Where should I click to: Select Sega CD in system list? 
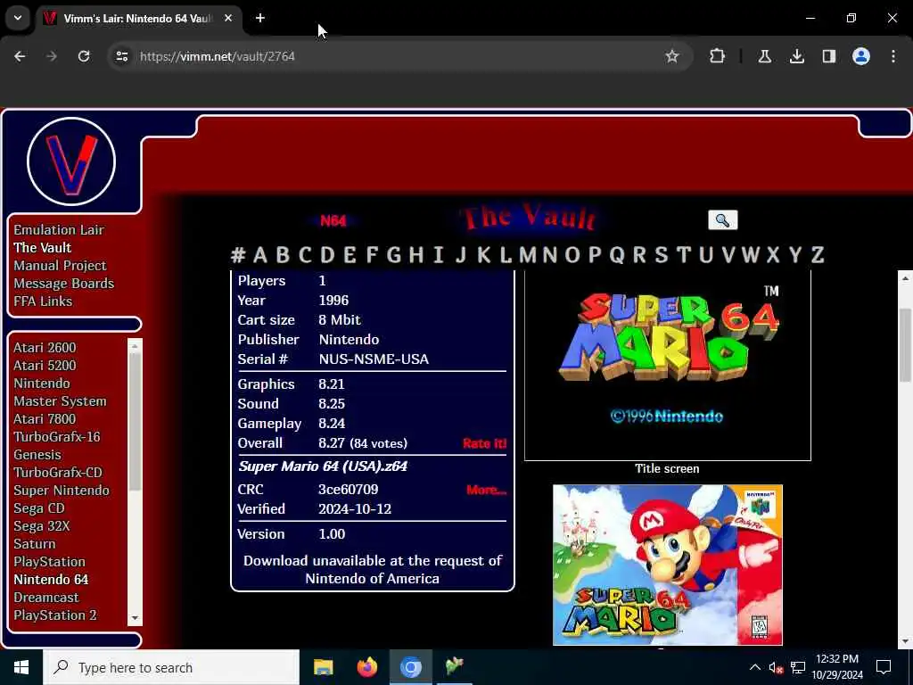(x=39, y=508)
